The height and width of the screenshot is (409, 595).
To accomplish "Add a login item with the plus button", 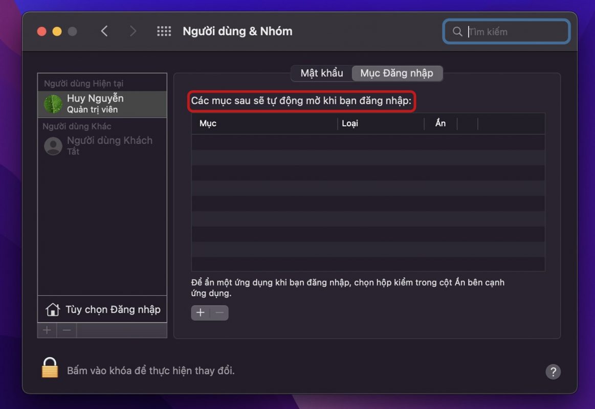I will (x=201, y=313).
